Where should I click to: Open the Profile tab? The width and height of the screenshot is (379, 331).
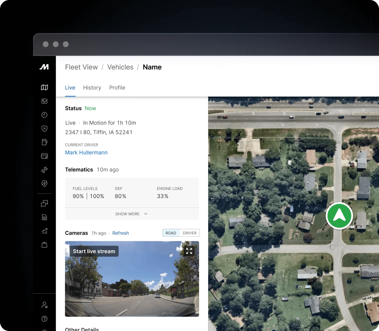[117, 88]
